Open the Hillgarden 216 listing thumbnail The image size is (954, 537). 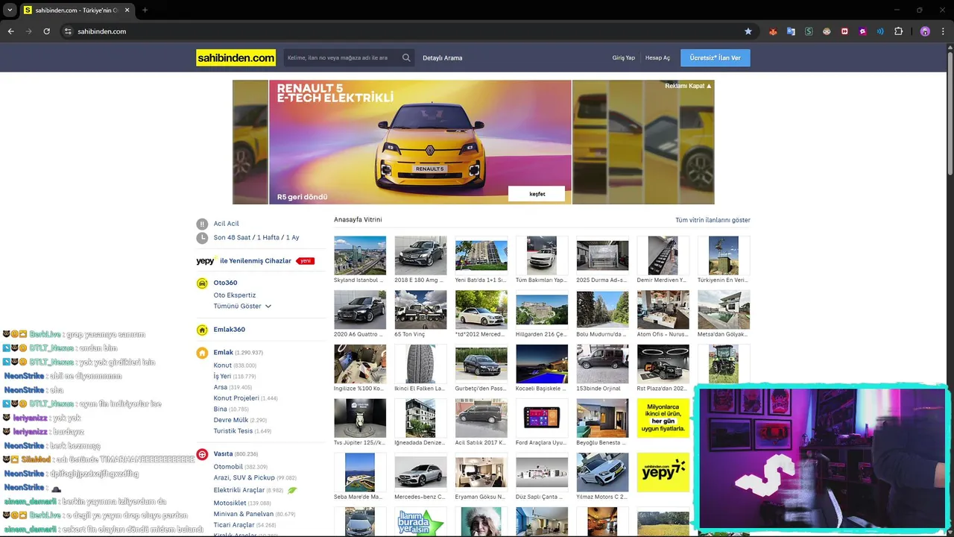(542, 310)
